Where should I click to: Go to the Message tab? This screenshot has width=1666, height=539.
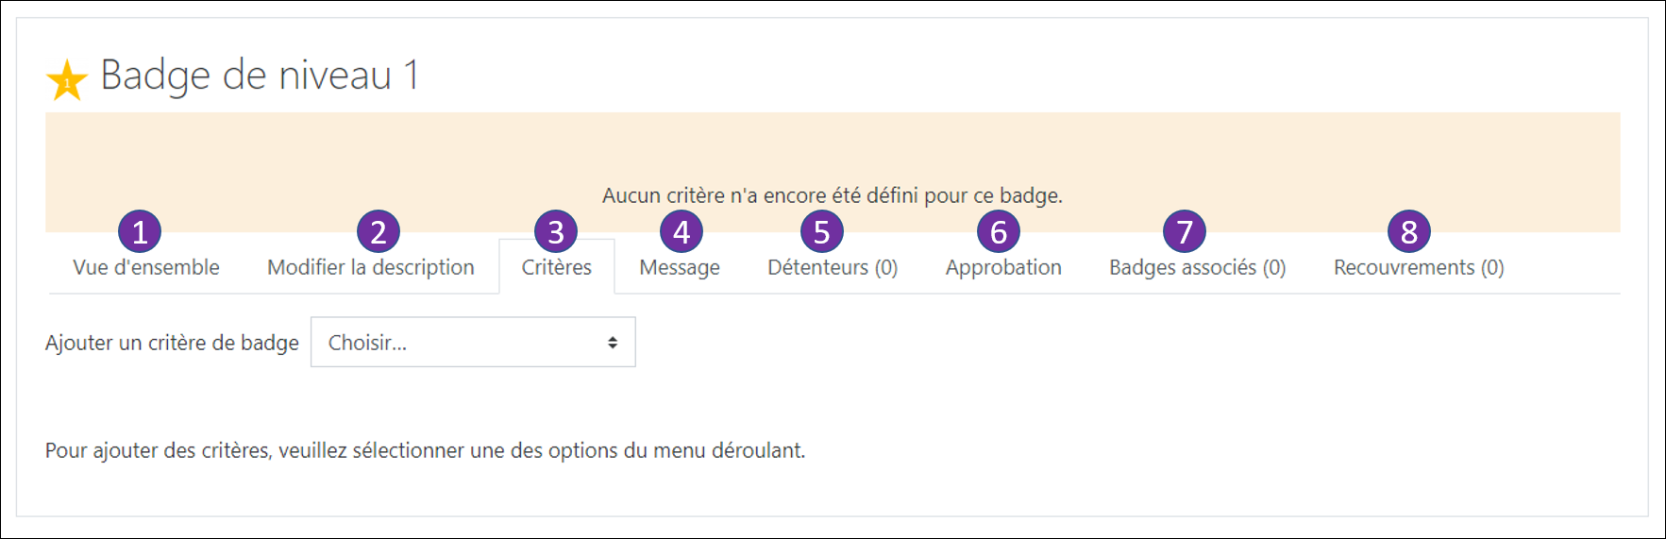tap(680, 268)
